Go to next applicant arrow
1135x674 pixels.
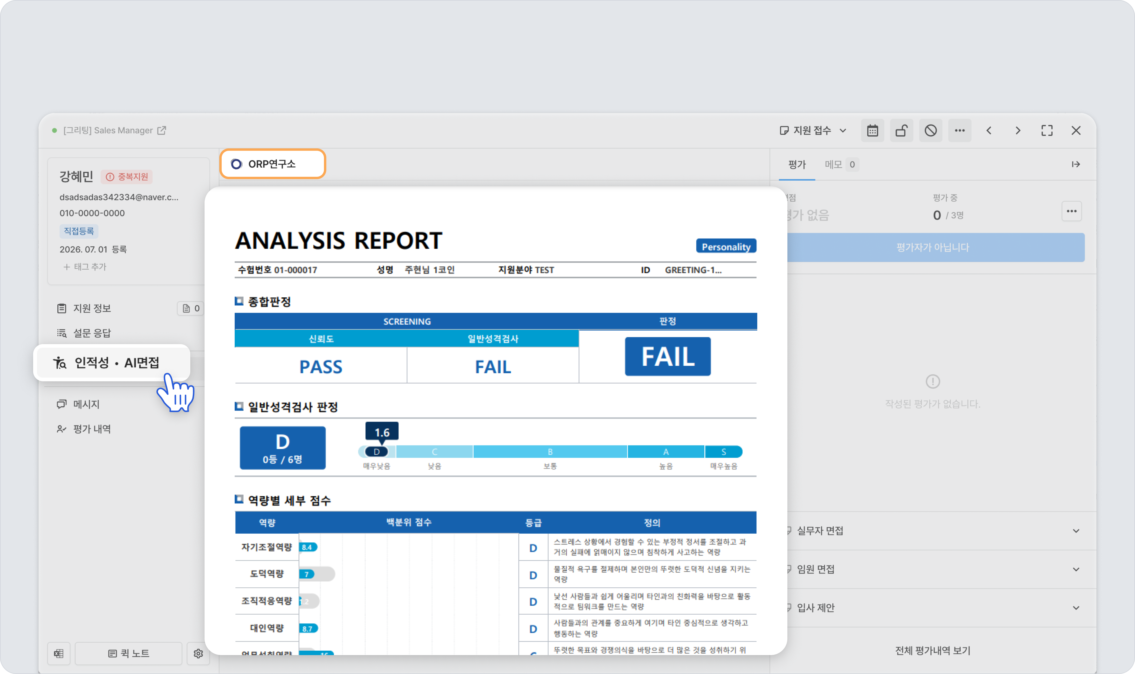coord(1018,131)
